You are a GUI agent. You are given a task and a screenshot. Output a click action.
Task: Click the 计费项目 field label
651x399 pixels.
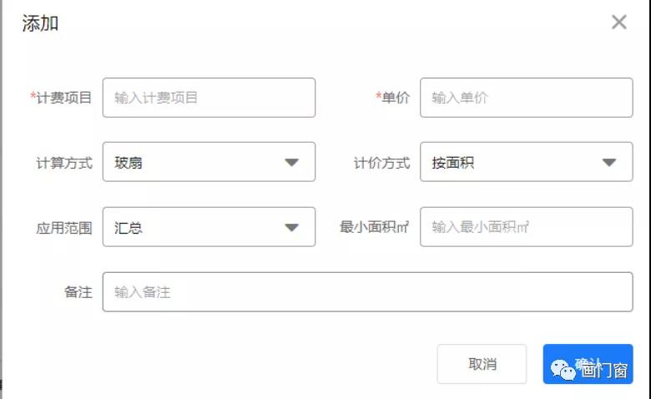(x=63, y=98)
